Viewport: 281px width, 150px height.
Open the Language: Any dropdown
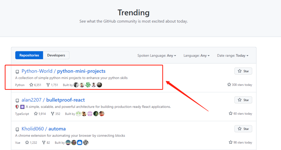tap(196, 56)
